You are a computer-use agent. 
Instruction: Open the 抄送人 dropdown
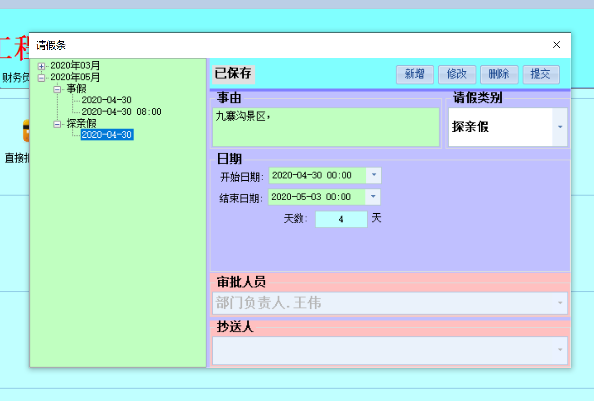[560, 350]
